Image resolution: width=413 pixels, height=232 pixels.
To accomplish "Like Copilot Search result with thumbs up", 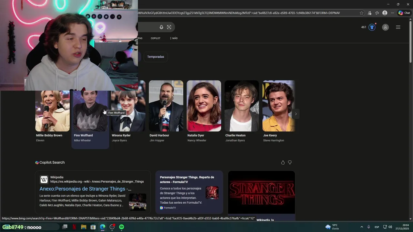I will point(283,162).
